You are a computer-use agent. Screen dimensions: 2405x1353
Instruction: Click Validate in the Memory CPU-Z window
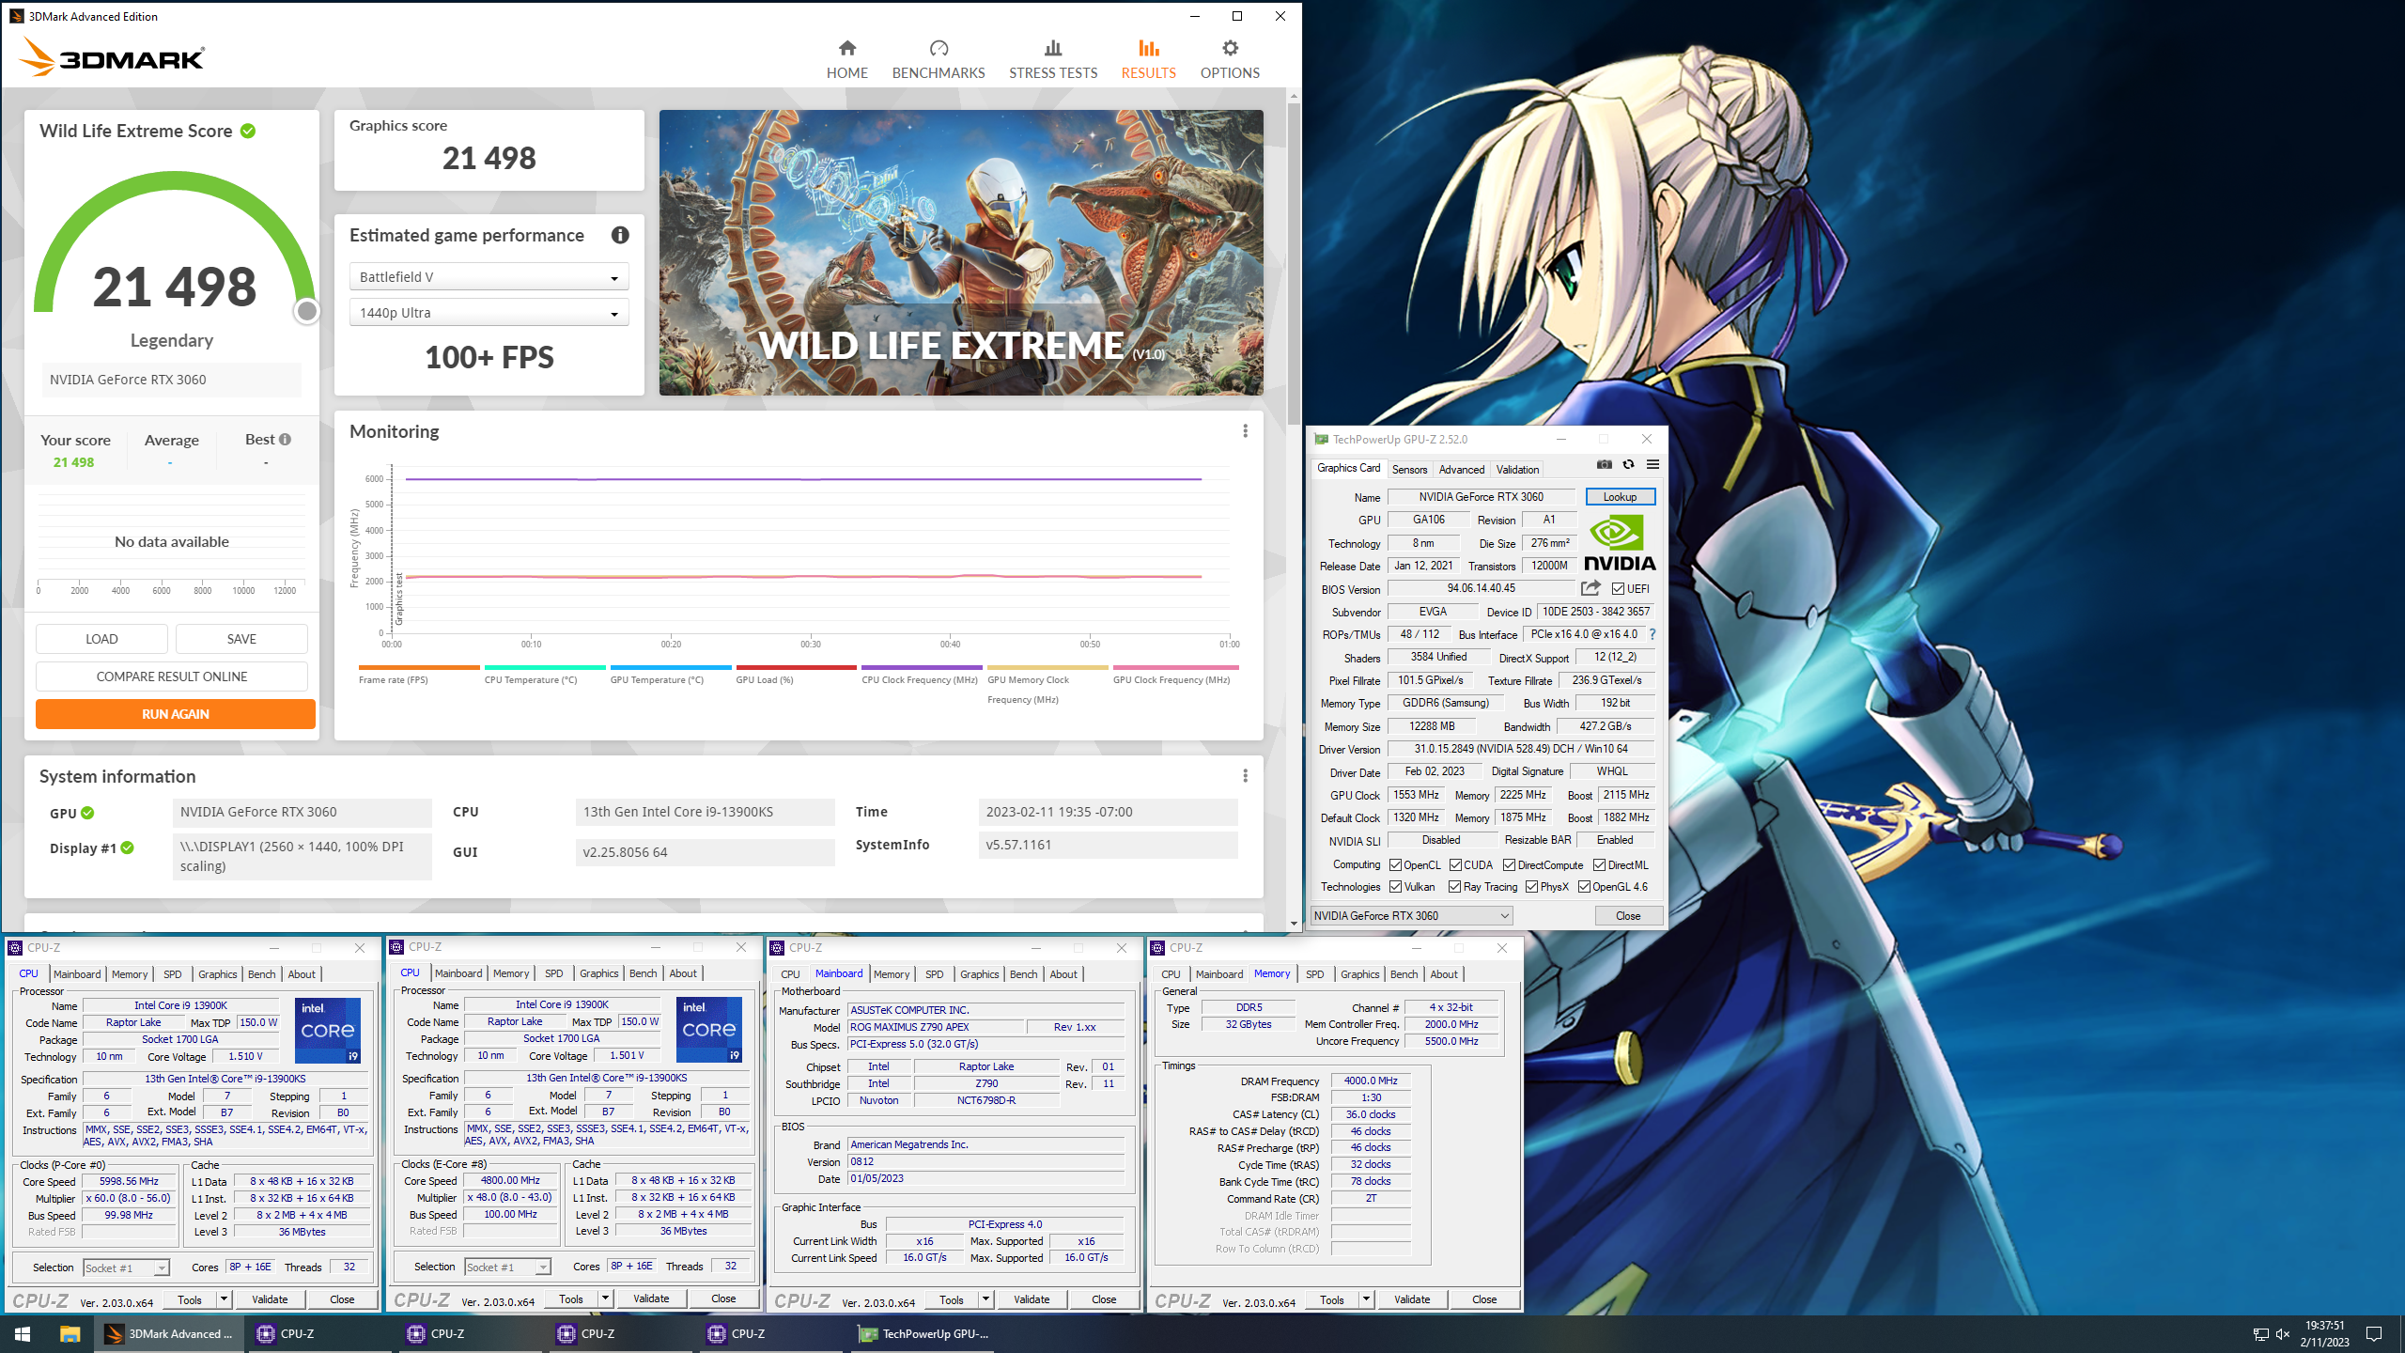point(1412,1299)
